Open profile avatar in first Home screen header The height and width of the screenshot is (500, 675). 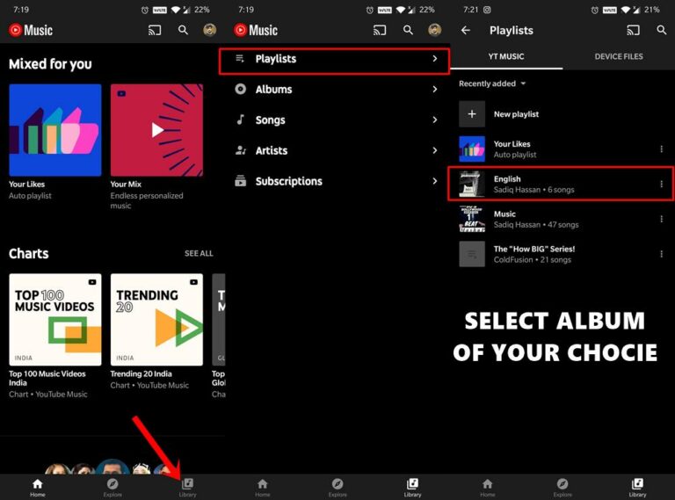pyautogui.click(x=210, y=30)
